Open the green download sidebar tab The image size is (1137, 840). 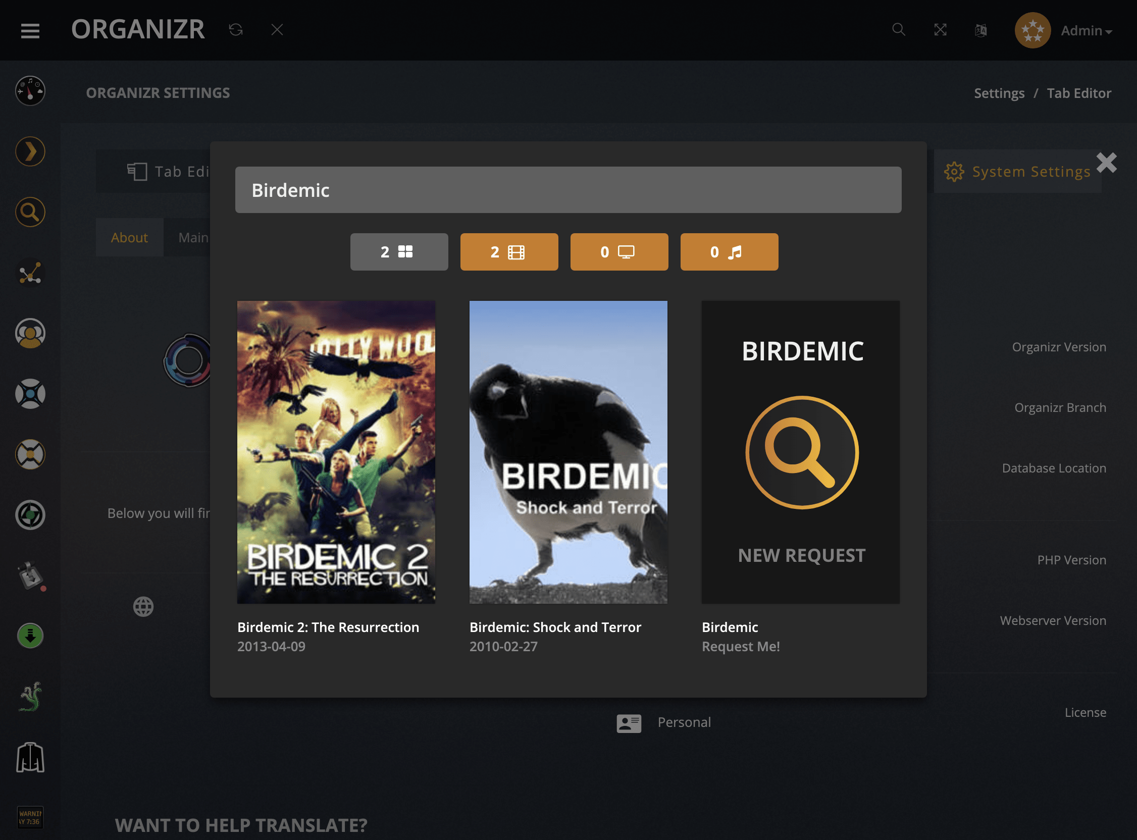tap(30, 636)
